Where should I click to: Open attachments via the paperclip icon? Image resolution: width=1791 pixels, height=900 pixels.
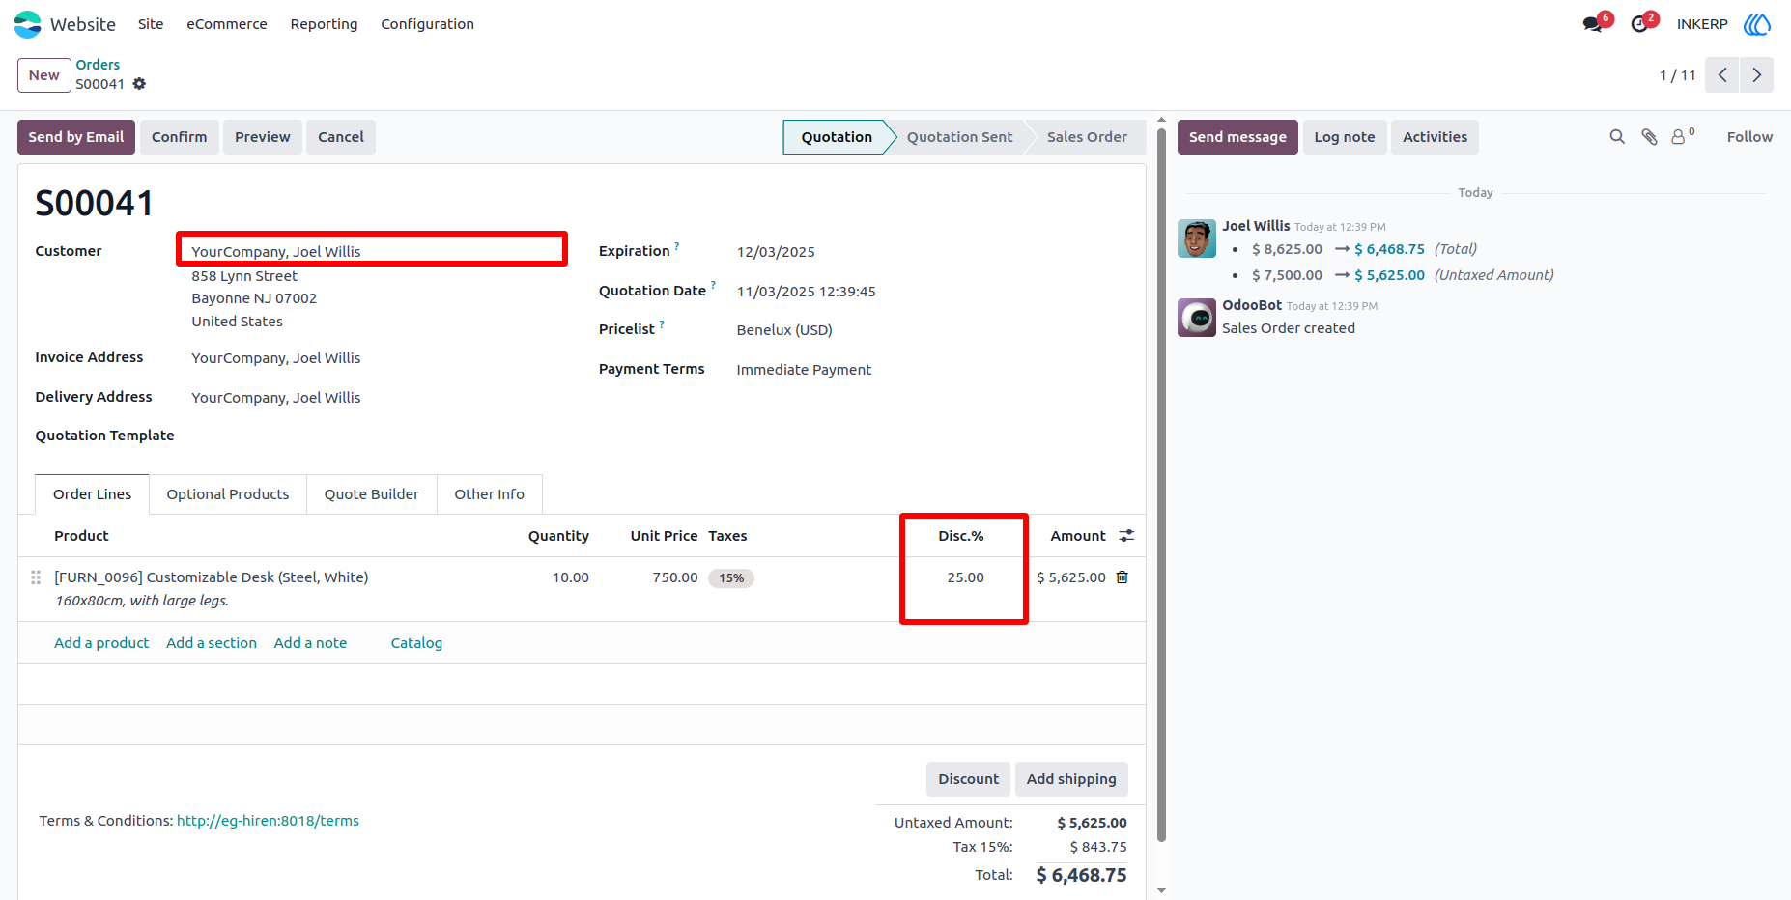point(1649,137)
